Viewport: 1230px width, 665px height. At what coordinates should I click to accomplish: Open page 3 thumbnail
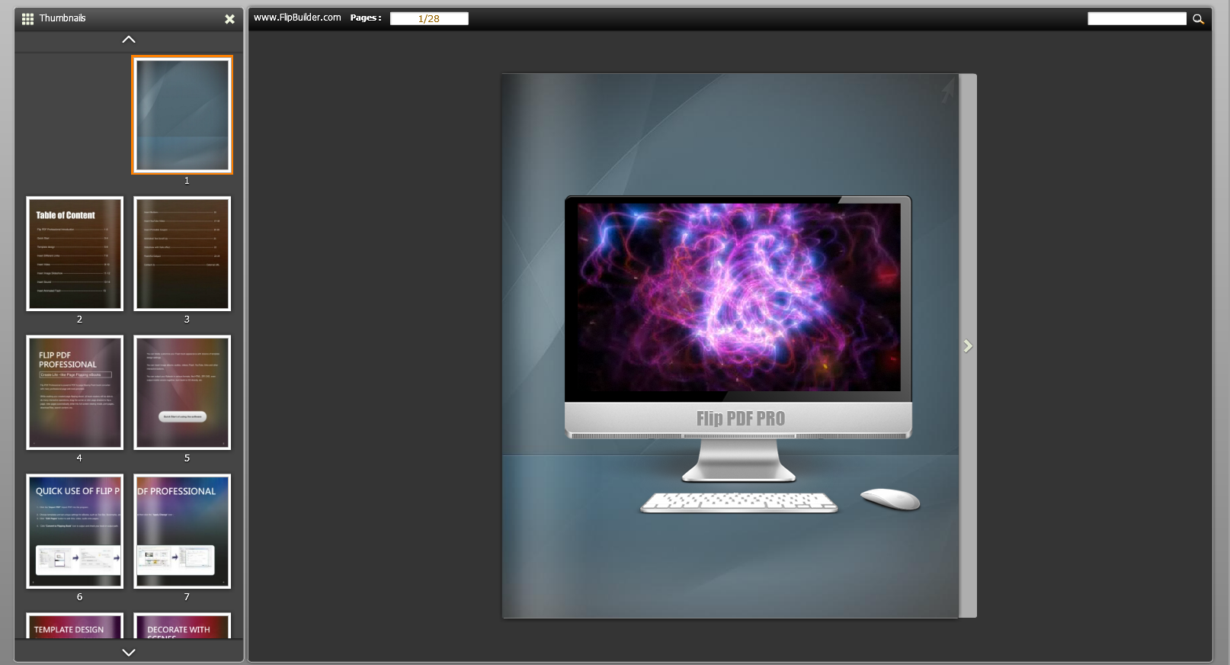[x=182, y=254]
